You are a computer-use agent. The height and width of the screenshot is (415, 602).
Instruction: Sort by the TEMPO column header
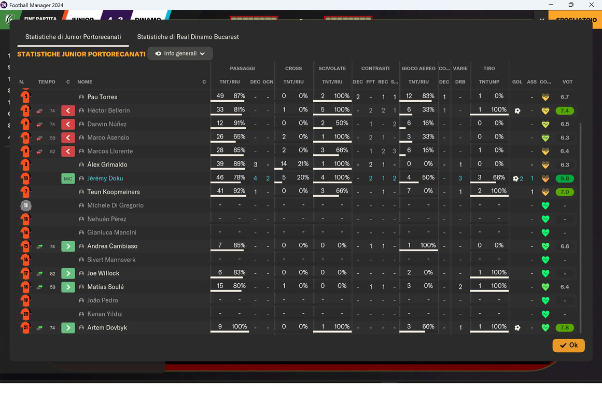[47, 82]
